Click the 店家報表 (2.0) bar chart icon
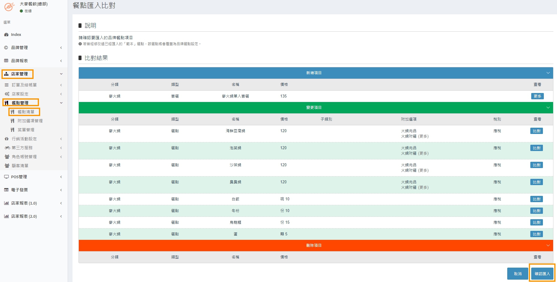 pos(6,216)
